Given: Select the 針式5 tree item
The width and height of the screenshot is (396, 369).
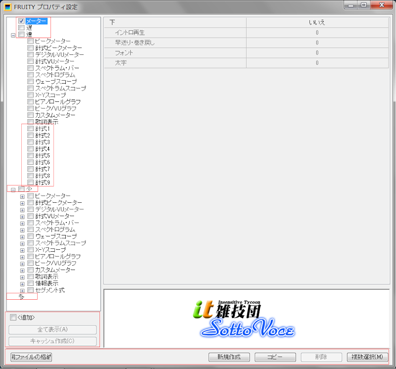Looking at the screenshot, I should tap(43, 156).
